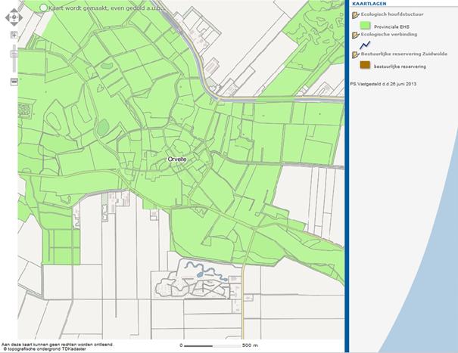
Task: Zoom in with the plus button
Action: coord(14,36)
